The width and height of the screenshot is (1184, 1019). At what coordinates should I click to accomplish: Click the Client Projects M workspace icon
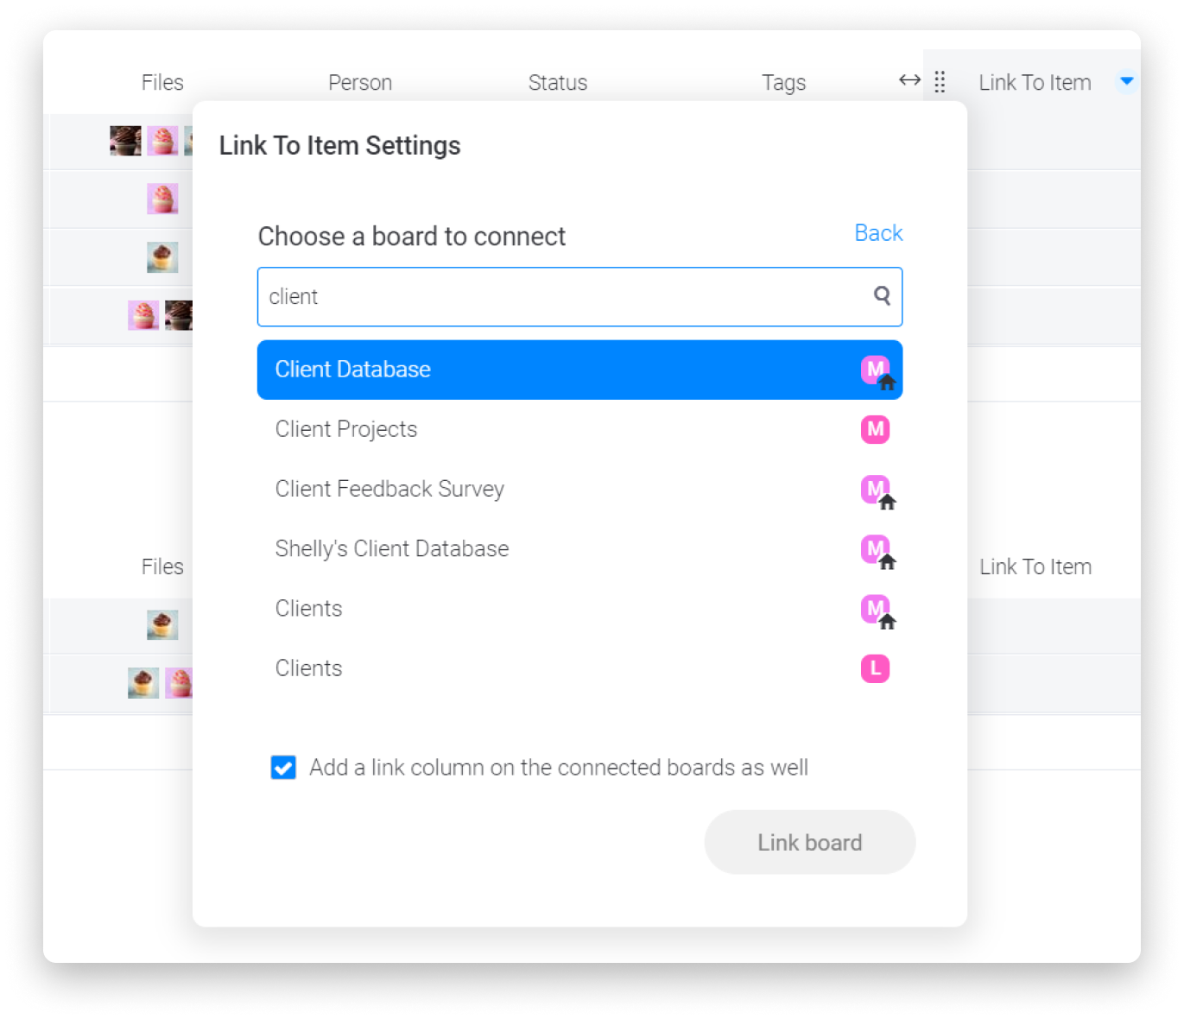click(x=875, y=429)
